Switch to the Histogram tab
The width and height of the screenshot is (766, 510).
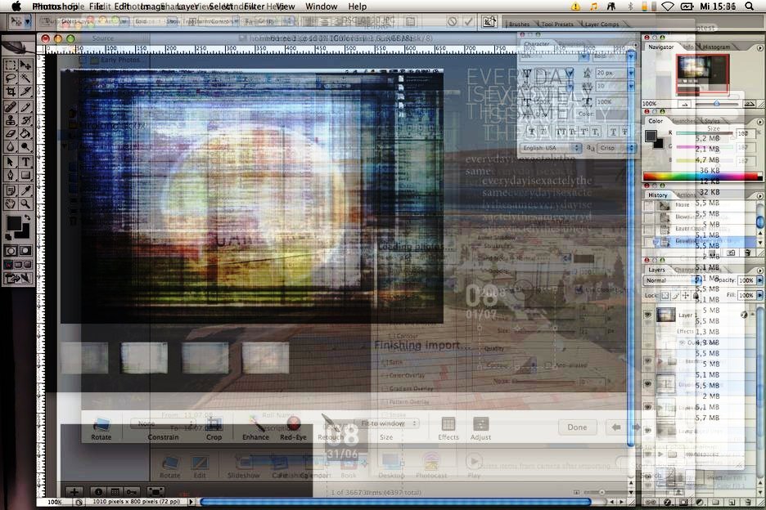[x=716, y=47]
